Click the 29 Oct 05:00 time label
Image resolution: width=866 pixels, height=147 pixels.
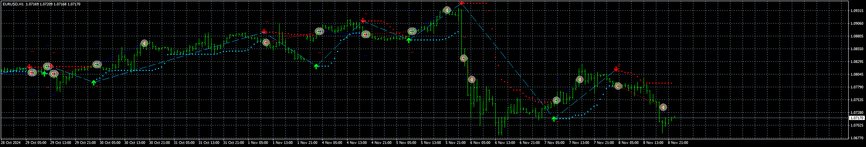36,143
